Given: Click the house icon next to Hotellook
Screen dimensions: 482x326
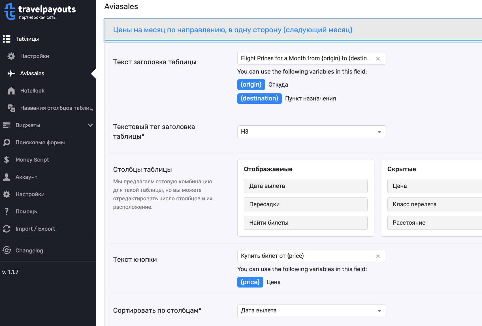Looking at the screenshot, I should click(11, 91).
